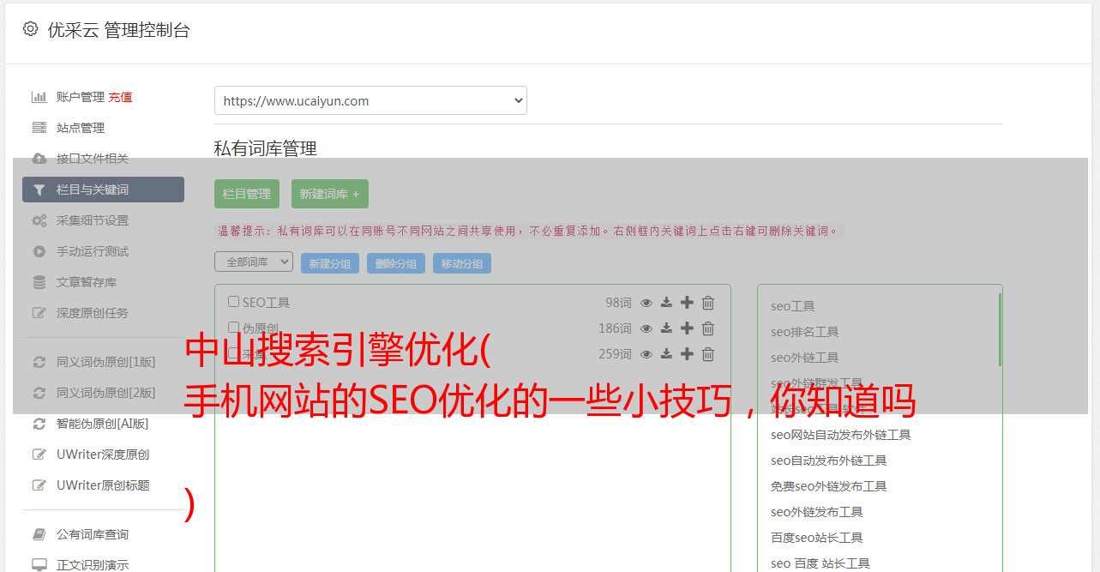Screen dimensions: 1100x572
Task: Click the 186词 count
Action: [x=615, y=328]
